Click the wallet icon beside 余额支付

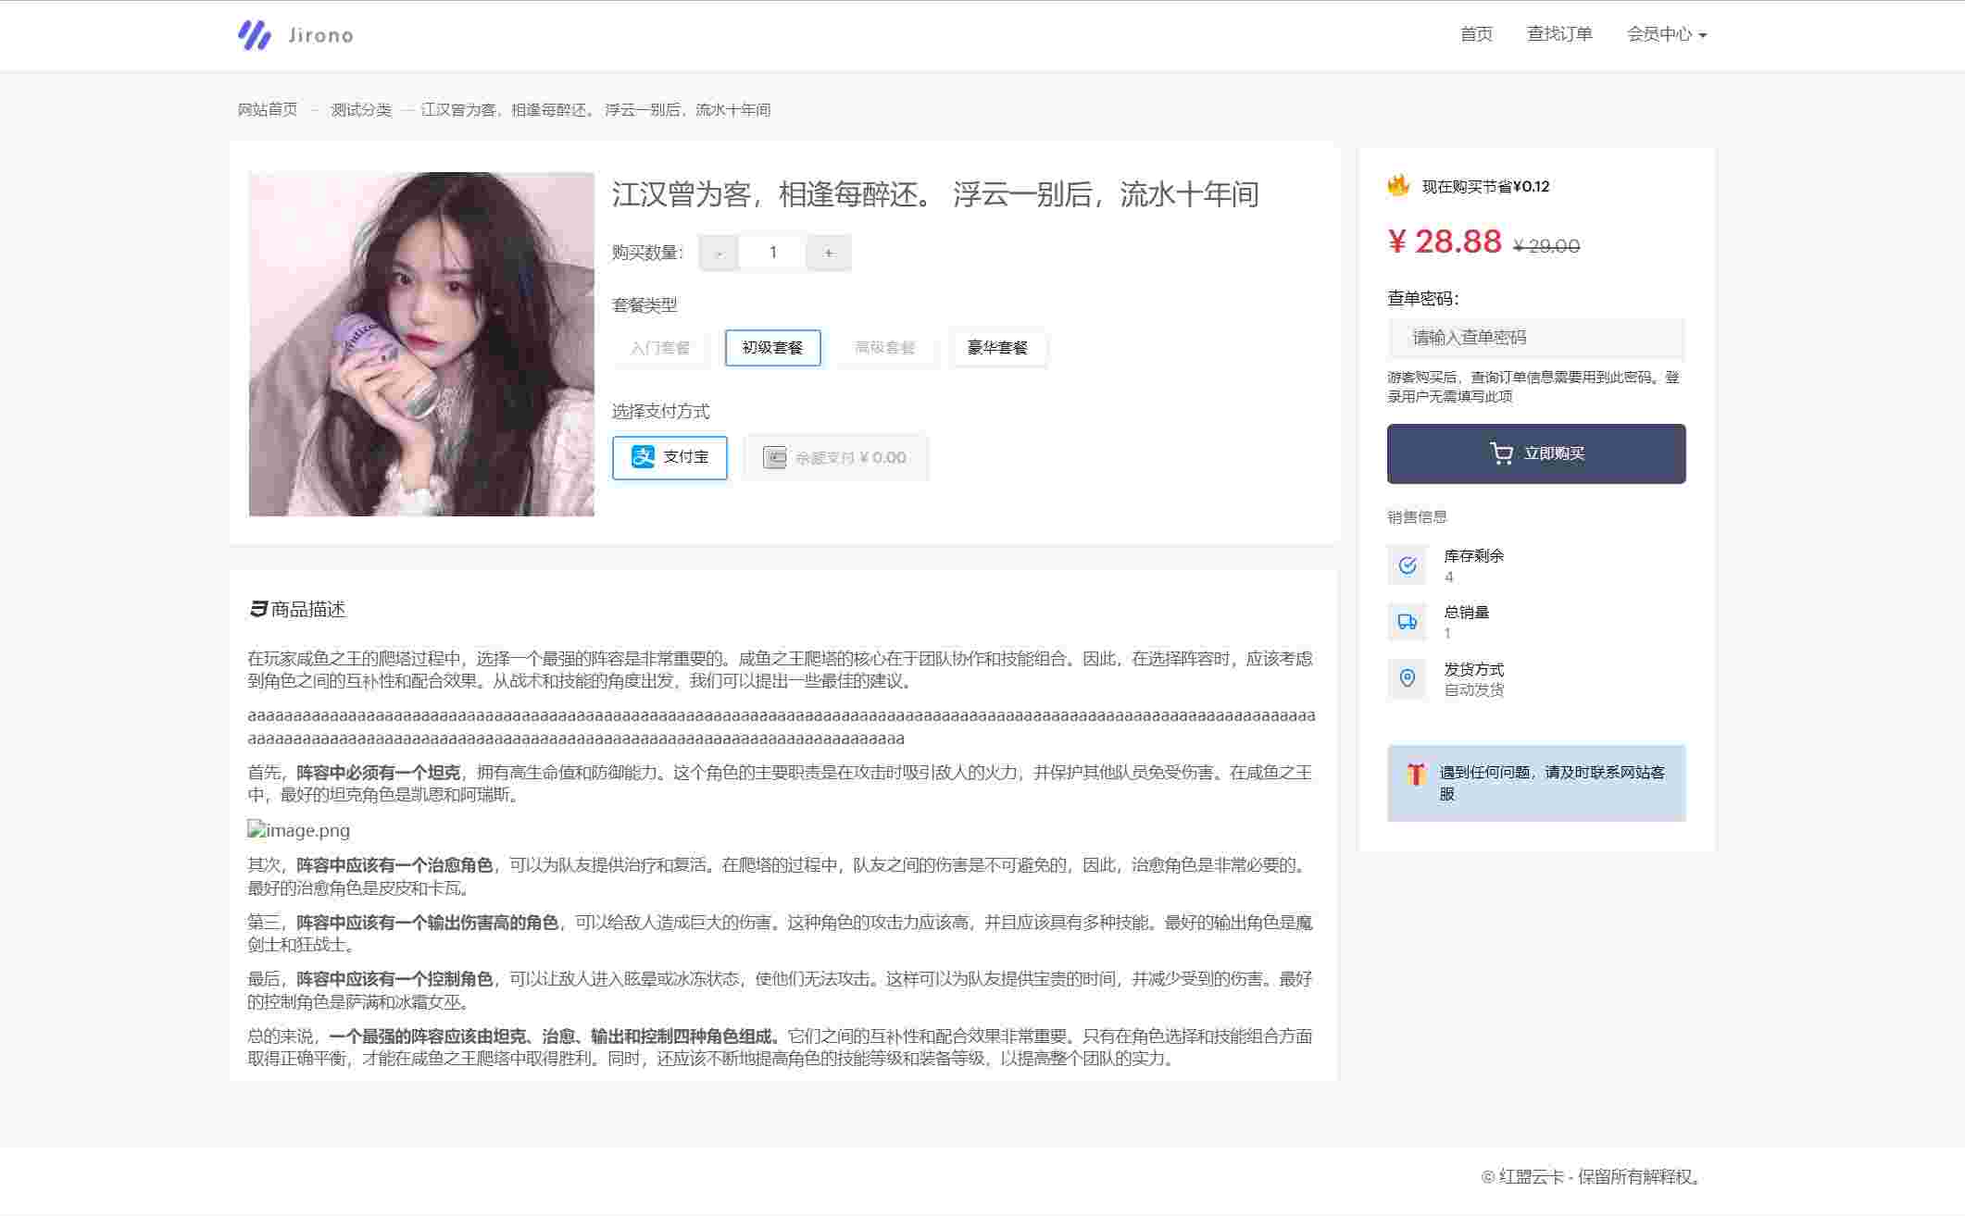[x=774, y=457]
